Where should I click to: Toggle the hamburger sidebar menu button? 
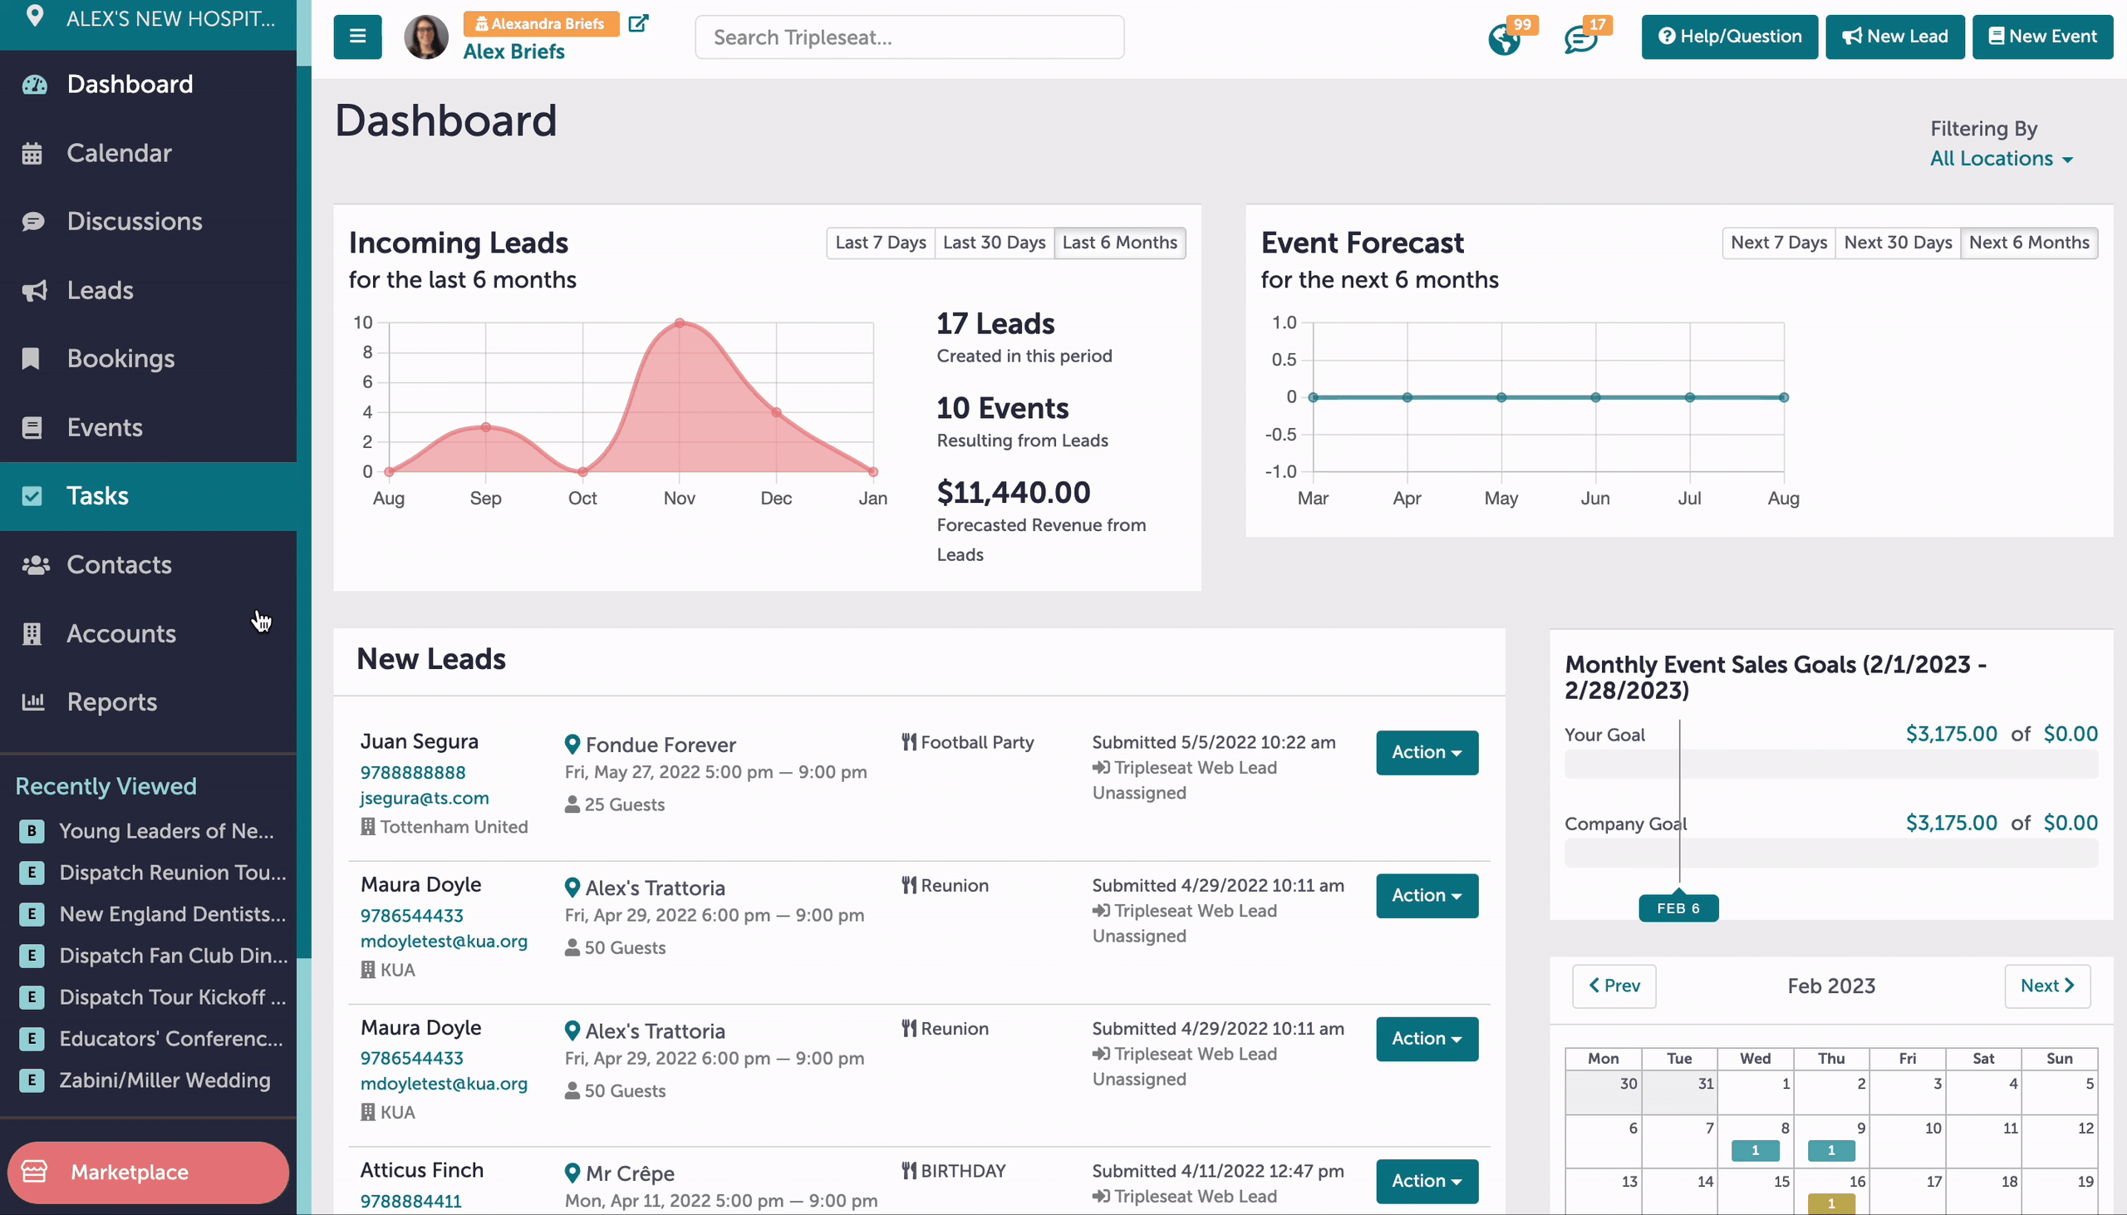[357, 37]
